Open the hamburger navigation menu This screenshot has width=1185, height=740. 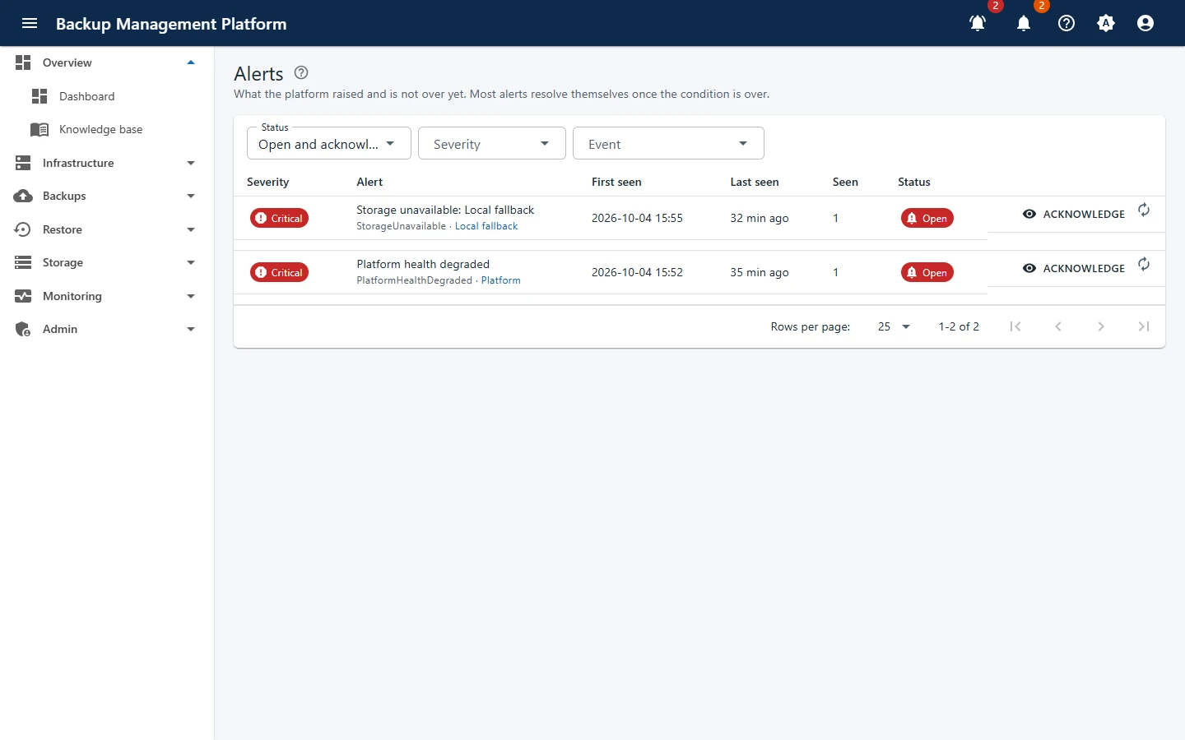click(x=30, y=23)
